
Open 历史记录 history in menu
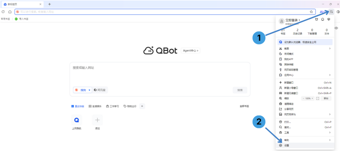click(297, 32)
